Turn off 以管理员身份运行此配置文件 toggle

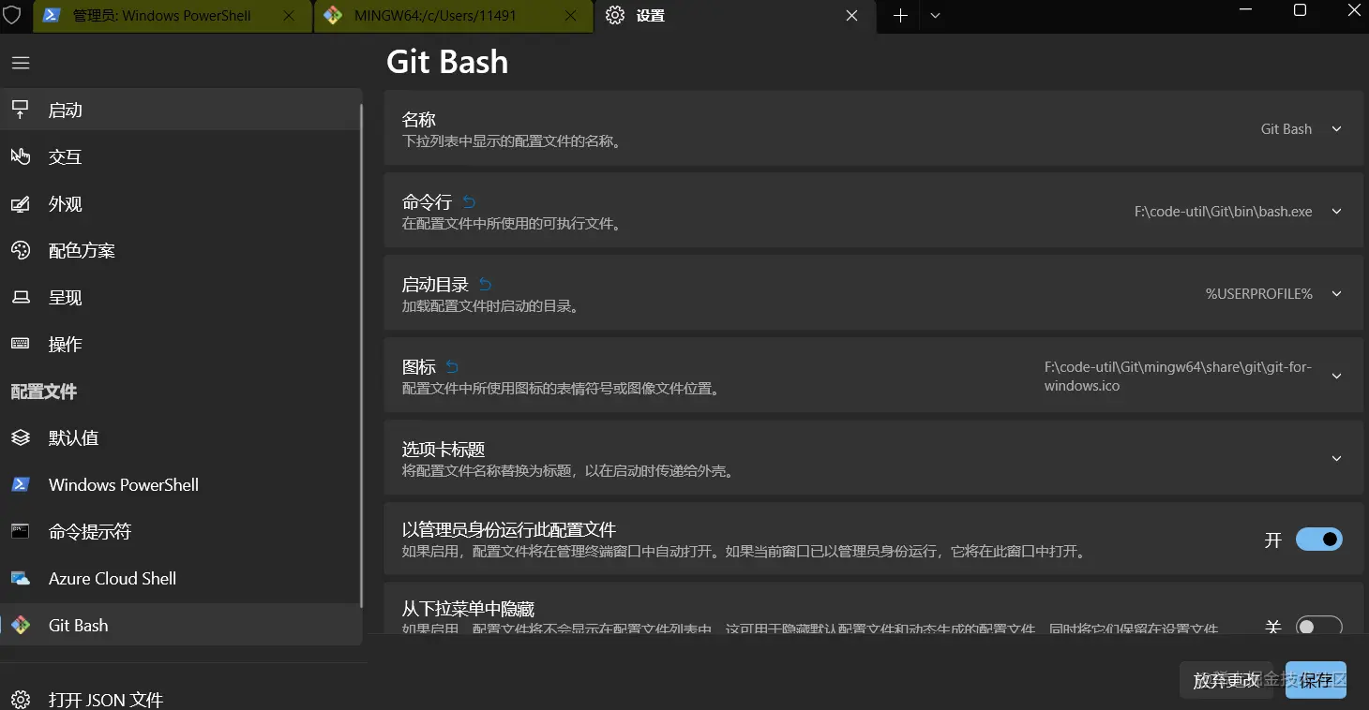click(x=1318, y=540)
